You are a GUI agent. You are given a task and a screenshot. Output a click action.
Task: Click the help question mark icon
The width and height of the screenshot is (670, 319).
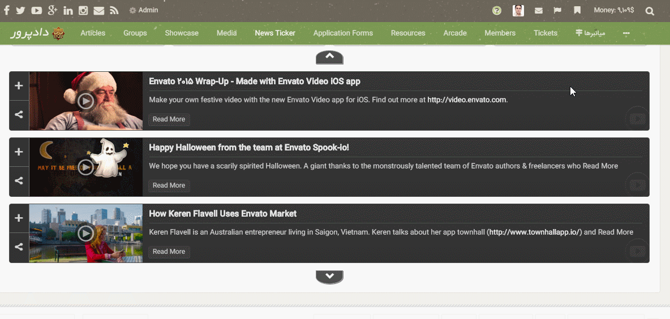(x=497, y=11)
